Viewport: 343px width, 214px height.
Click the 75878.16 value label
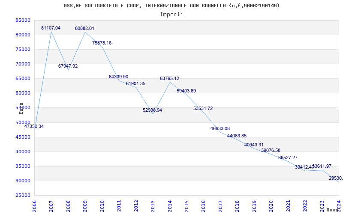click(102, 43)
